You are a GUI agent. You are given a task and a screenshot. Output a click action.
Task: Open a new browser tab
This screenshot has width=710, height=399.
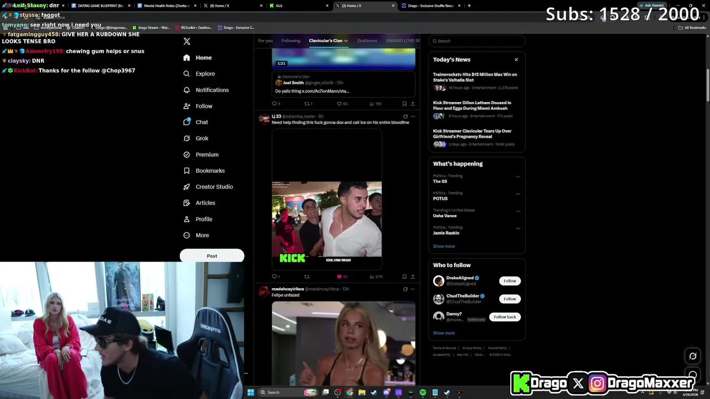469,6
